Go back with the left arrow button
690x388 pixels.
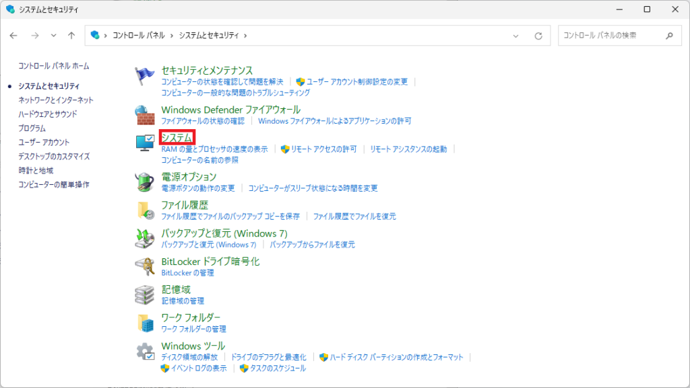point(13,36)
